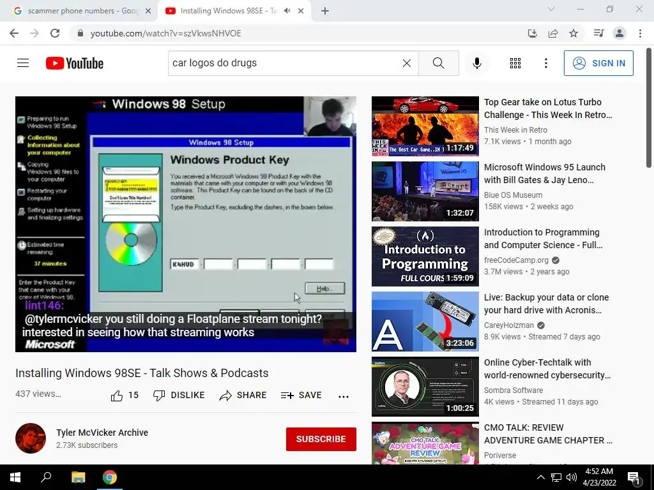Close the scammer phone numbers tab
654x490 pixels.
pos(148,11)
